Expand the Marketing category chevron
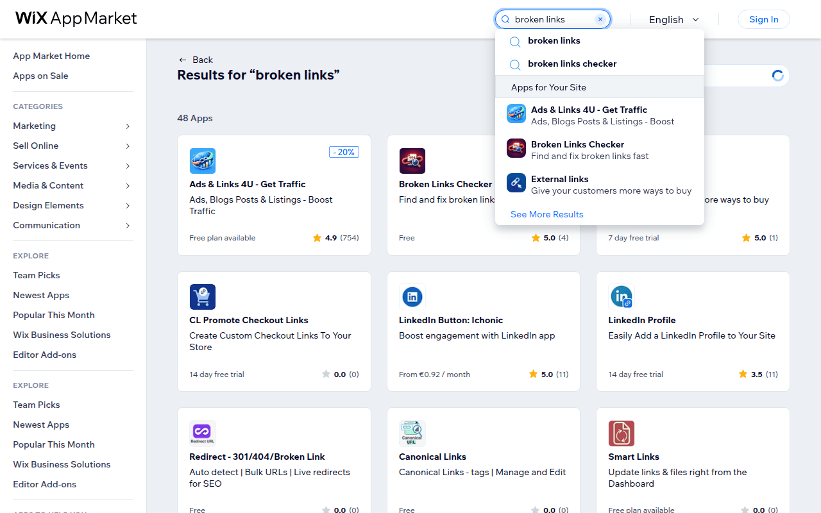This screenshot has width=821, height=513. tap(128, 126)
